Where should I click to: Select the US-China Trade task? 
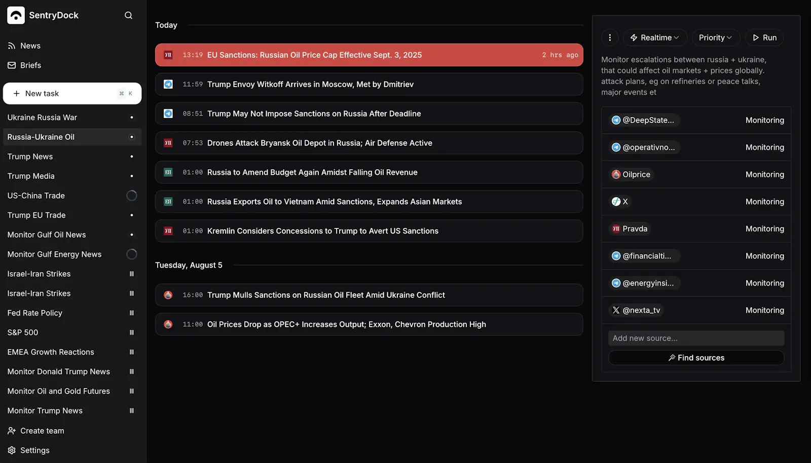72,196
